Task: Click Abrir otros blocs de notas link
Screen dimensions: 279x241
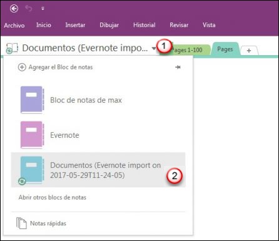Action: (53, 197)
